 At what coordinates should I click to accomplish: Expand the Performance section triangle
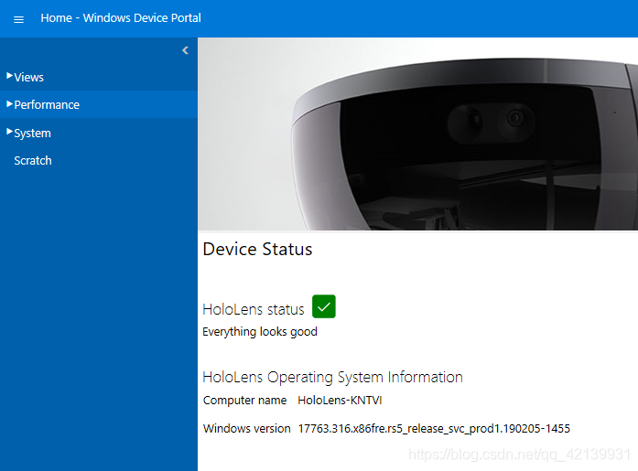pos(10,104)
